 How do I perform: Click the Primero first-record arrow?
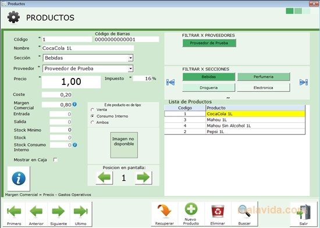pyautogui.click(x=14, y=211)
